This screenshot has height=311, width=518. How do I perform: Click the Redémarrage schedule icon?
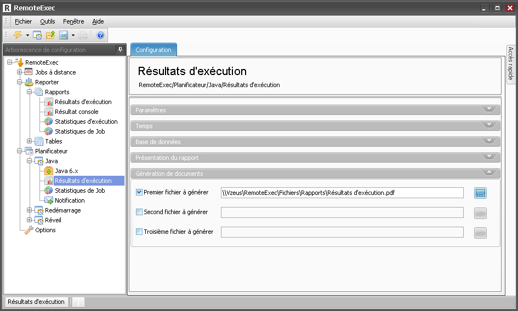pyautogui.click(x=39, y=210)
